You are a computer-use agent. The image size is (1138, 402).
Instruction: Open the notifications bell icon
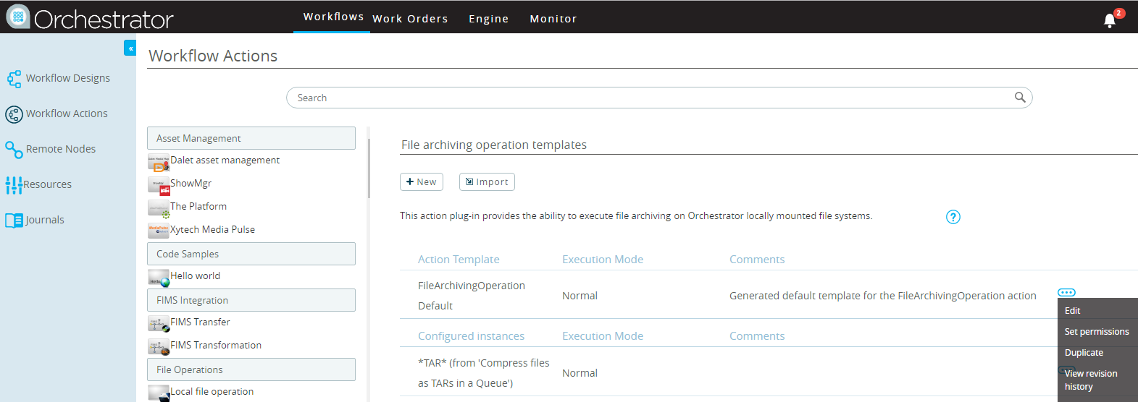click(1109, 20)
